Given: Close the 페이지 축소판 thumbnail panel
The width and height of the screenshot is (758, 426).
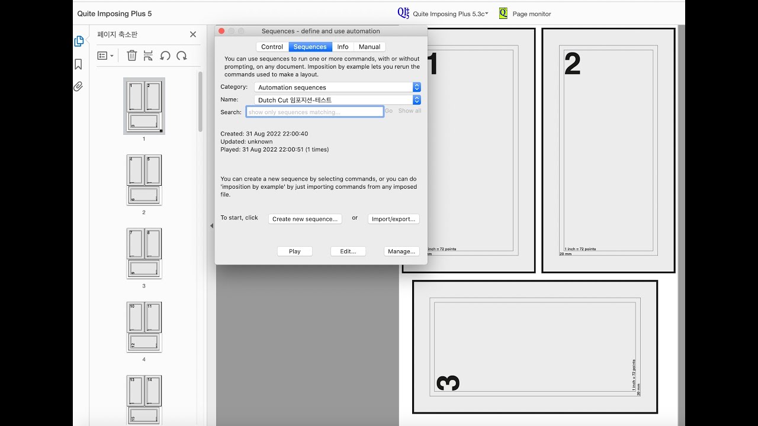Looking at the screenshot, I should click(x=193, y=34).
